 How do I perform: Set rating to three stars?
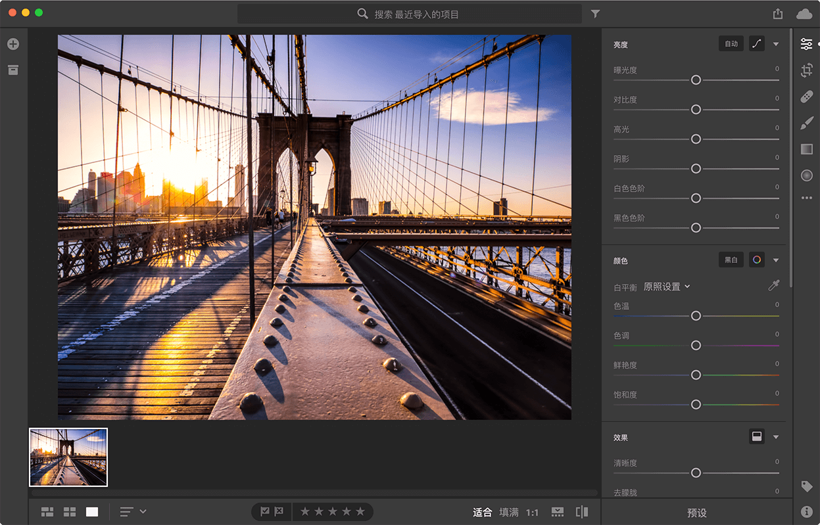(x=333, y=511)
